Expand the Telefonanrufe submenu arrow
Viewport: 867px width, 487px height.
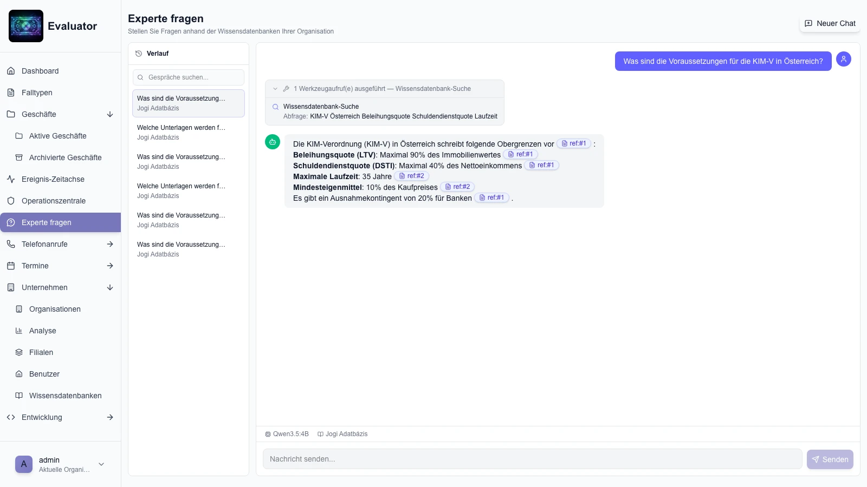click(x=110, y=244)
